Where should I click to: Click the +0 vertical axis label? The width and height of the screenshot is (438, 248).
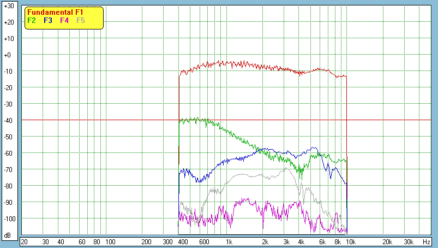coord(9,55)
